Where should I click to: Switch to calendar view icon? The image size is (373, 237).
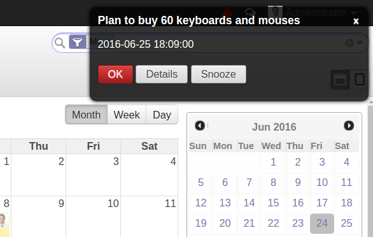tap(340, 80)
